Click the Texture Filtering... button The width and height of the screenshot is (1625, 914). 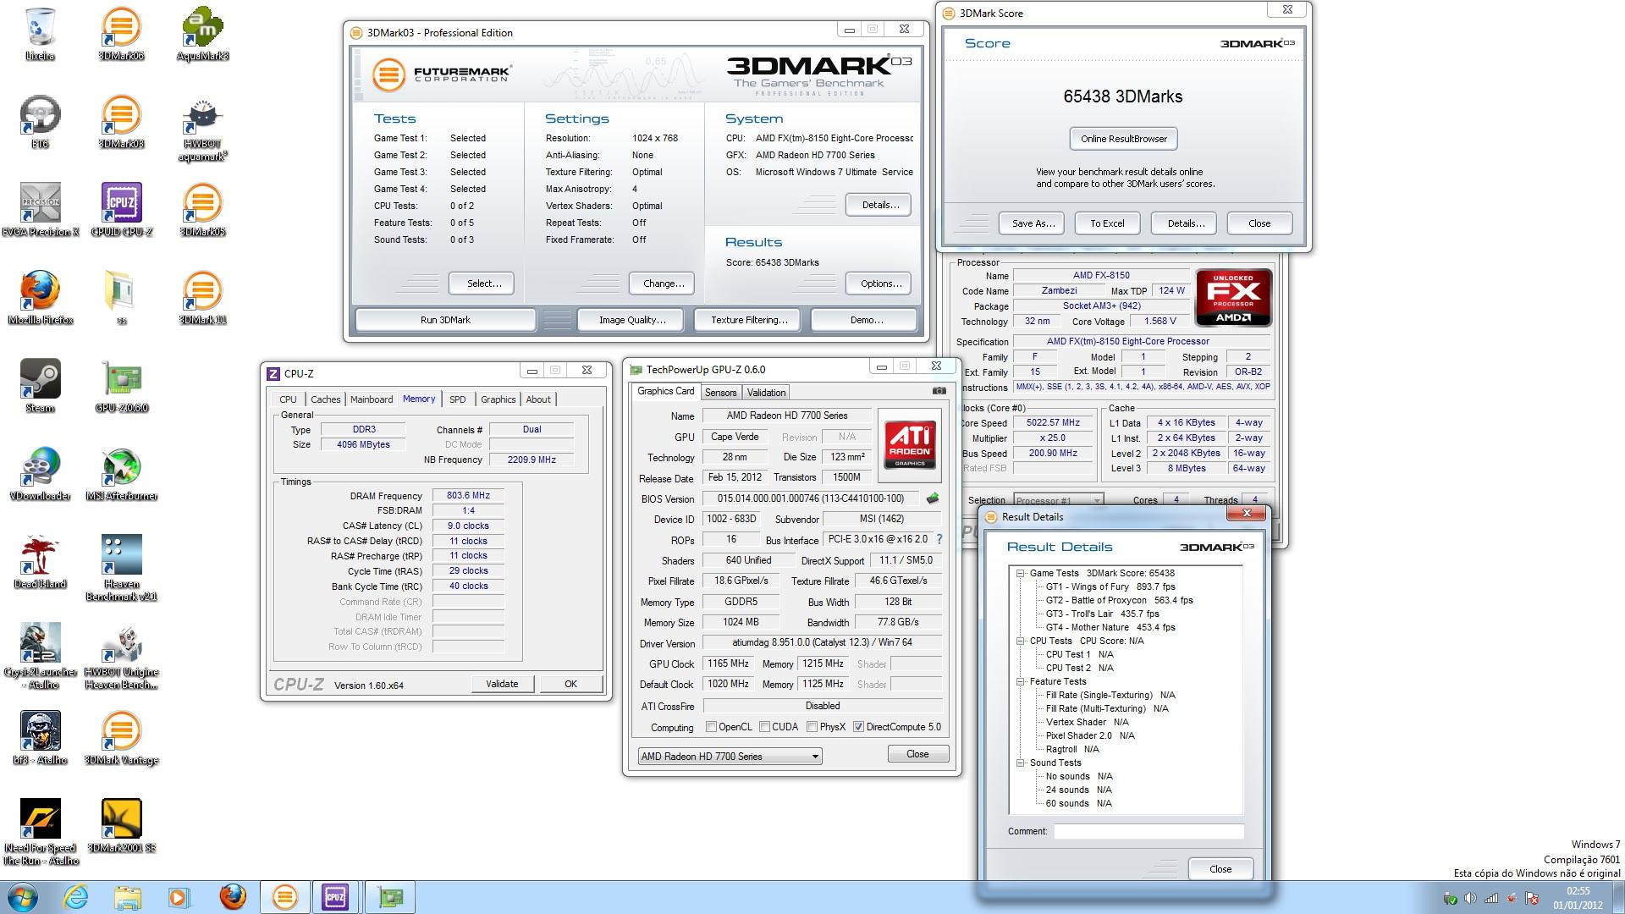[x=749, y=320]
